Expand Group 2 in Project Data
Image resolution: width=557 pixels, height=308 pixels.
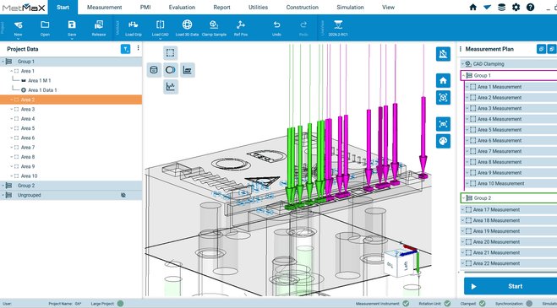(3, 186)
